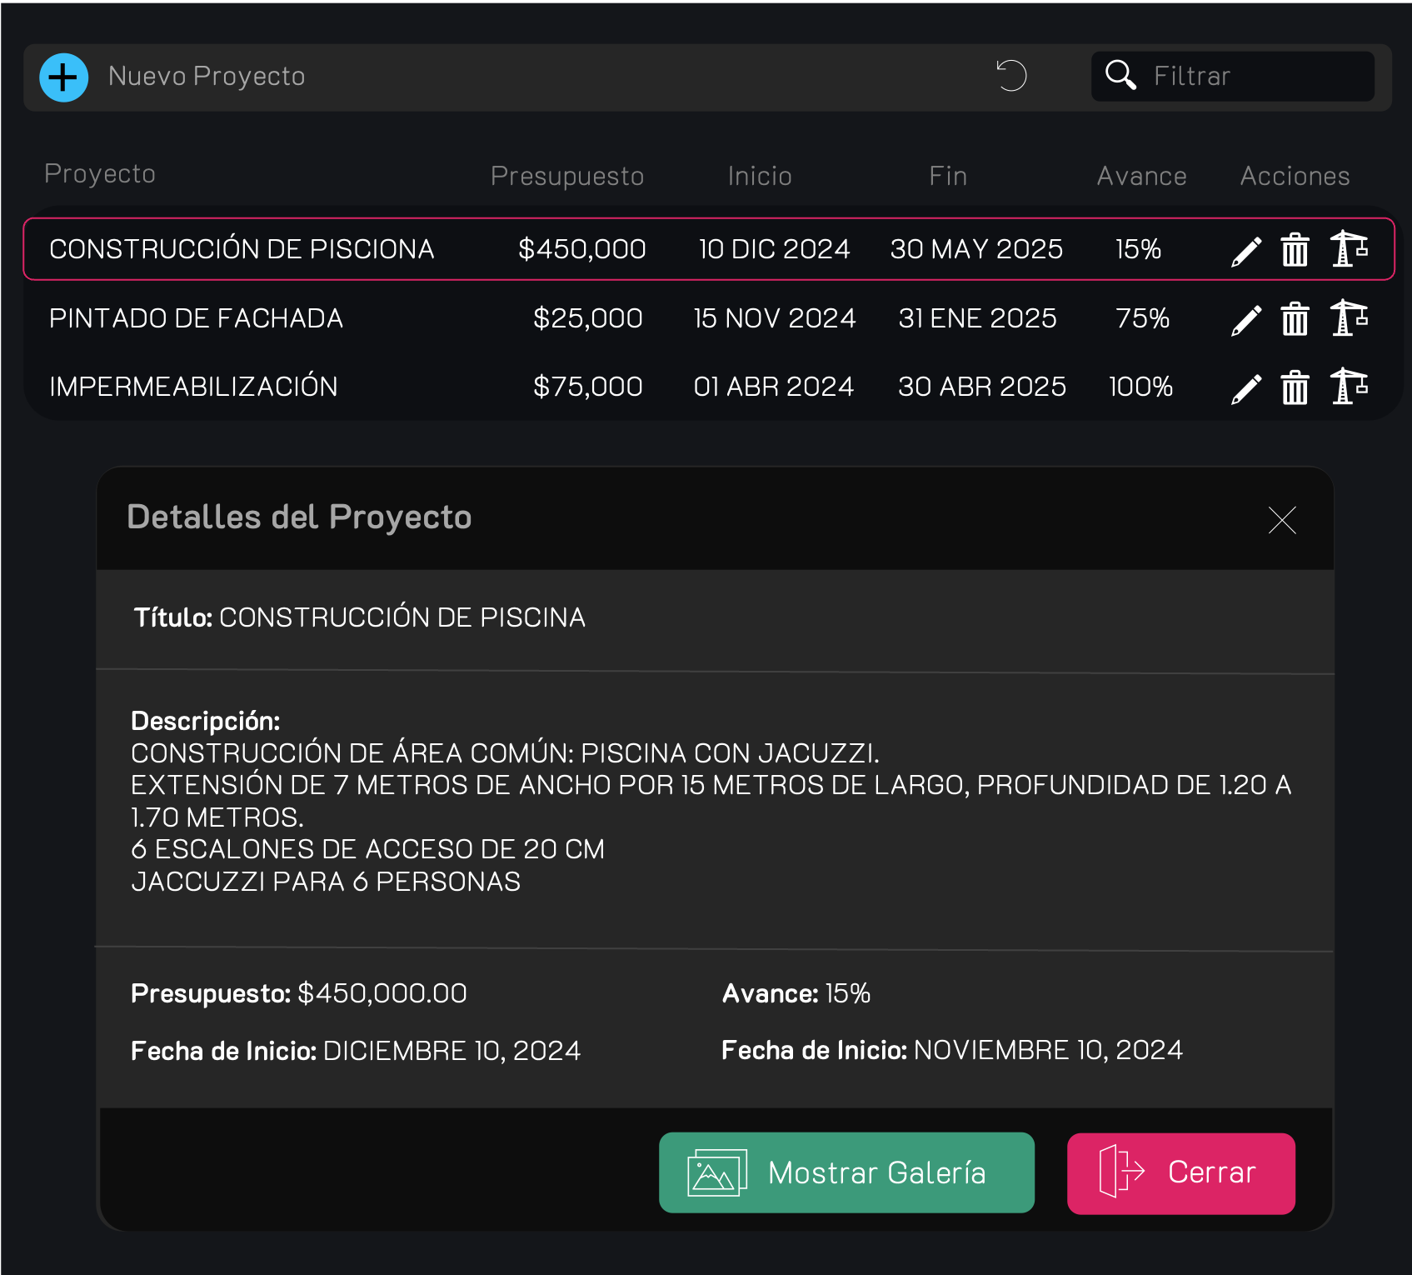Edit the Impermeabilización project
This screenshot has height=1275, width=1412.
[x=1246, y=388]
